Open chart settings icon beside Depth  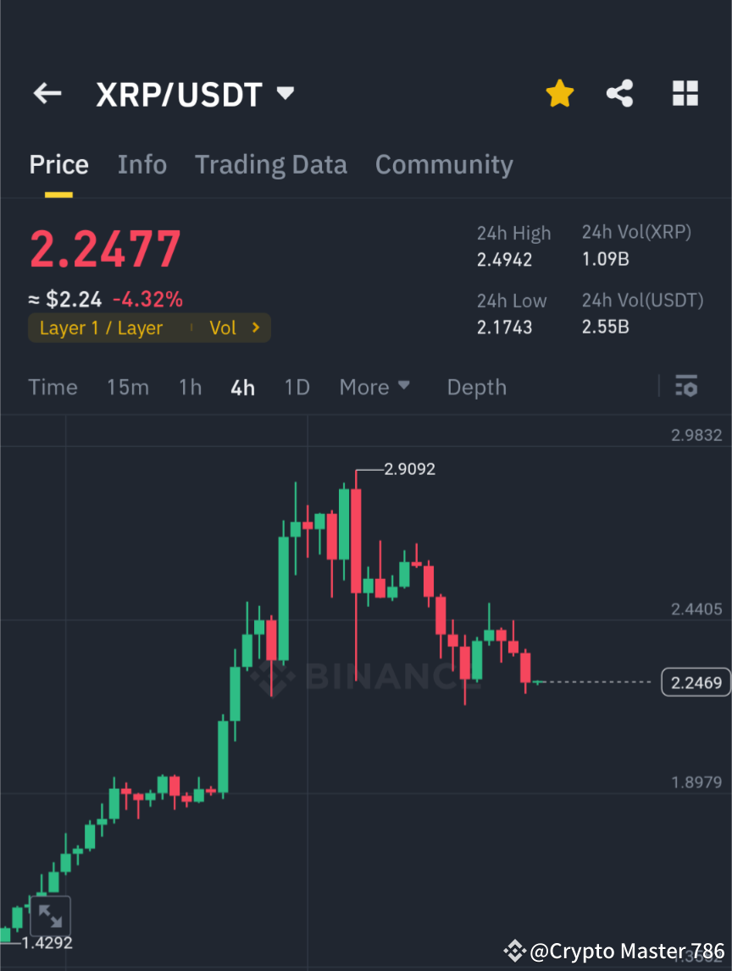point(686,387)
